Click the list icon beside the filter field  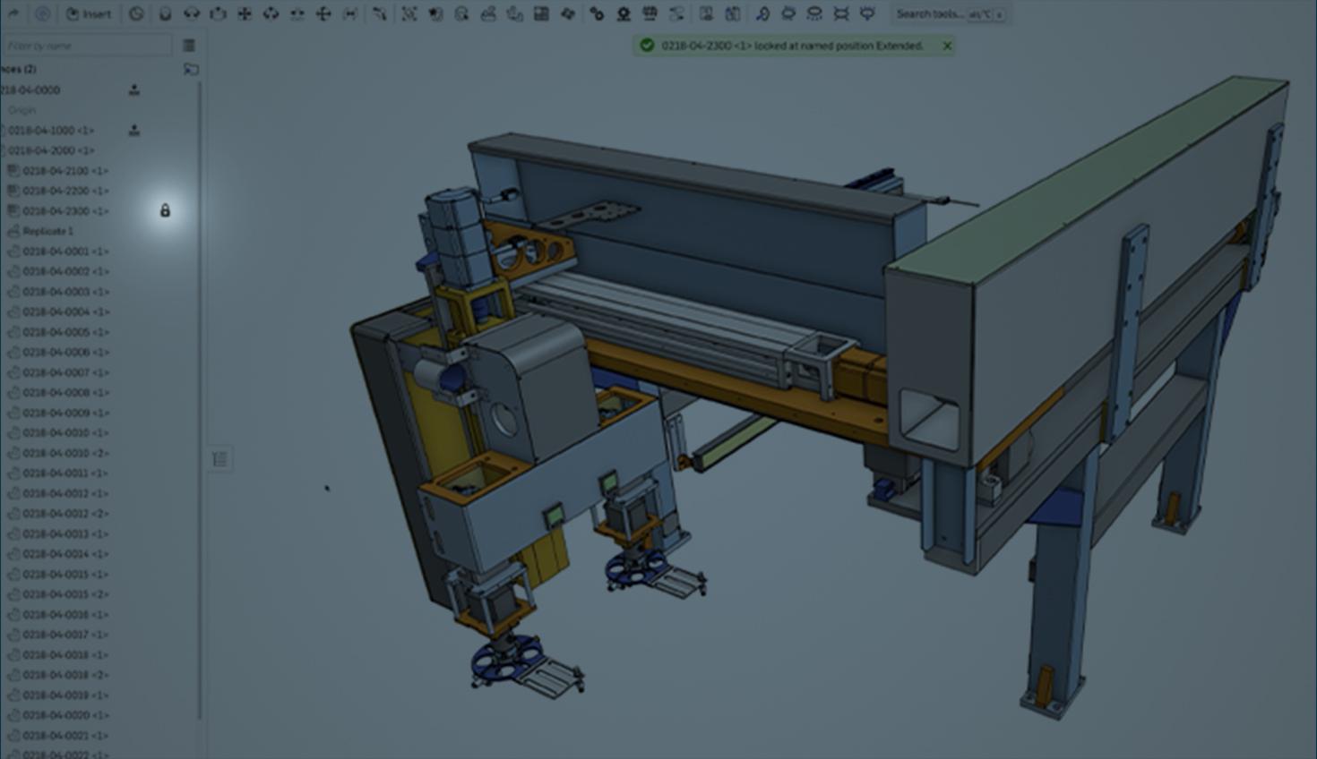pos(189,46)
